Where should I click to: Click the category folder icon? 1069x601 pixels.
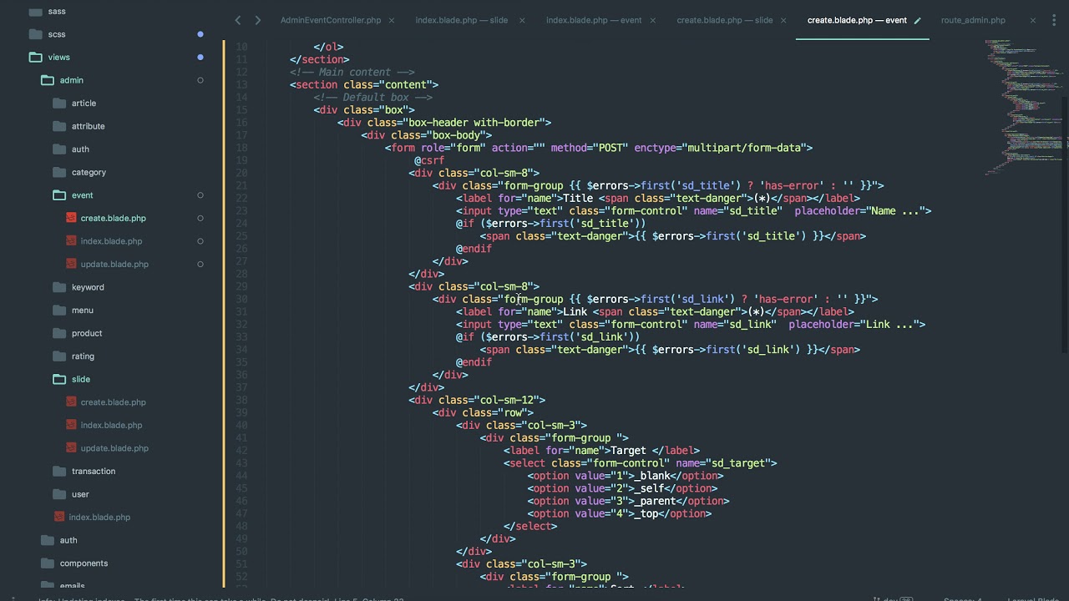pyautogui.click(x=58, y=172)
